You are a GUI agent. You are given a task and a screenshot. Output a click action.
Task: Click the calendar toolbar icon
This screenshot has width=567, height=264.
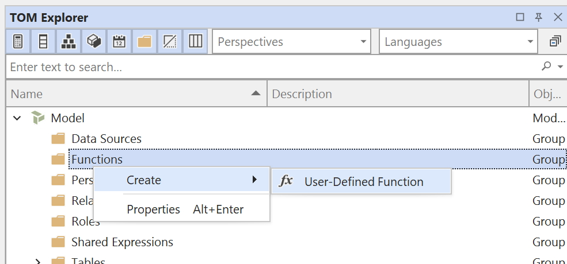point(119,42)
